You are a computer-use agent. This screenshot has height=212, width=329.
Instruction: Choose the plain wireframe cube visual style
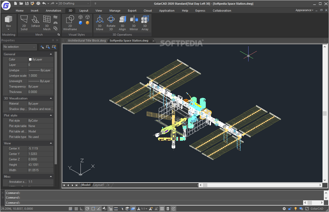[x=87, y=17]
